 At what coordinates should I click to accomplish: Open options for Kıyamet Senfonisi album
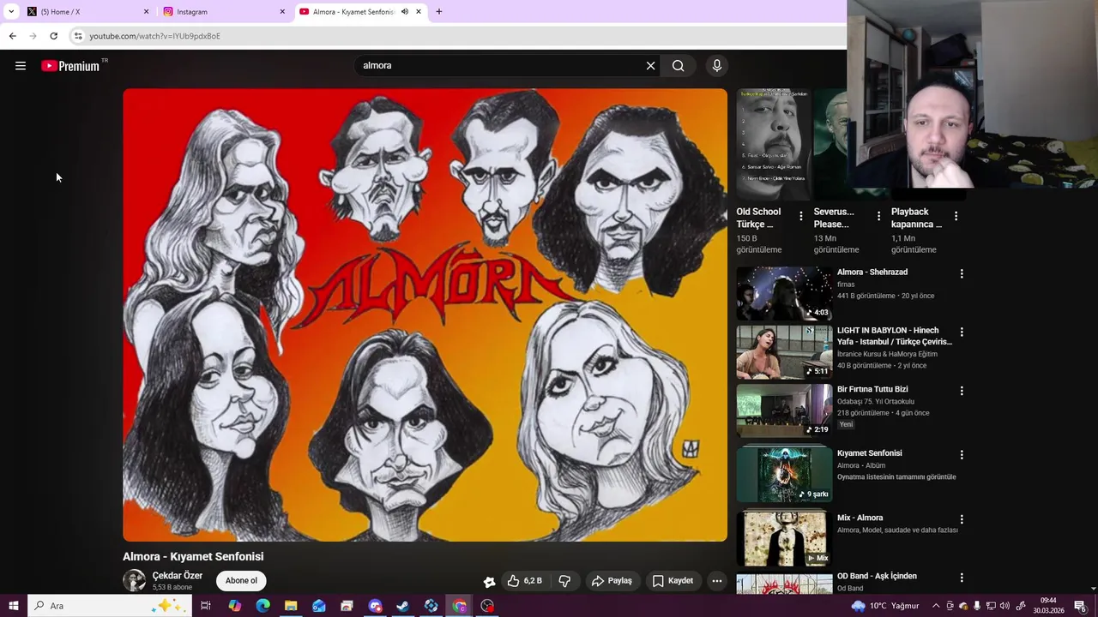[x=962, y=455]
